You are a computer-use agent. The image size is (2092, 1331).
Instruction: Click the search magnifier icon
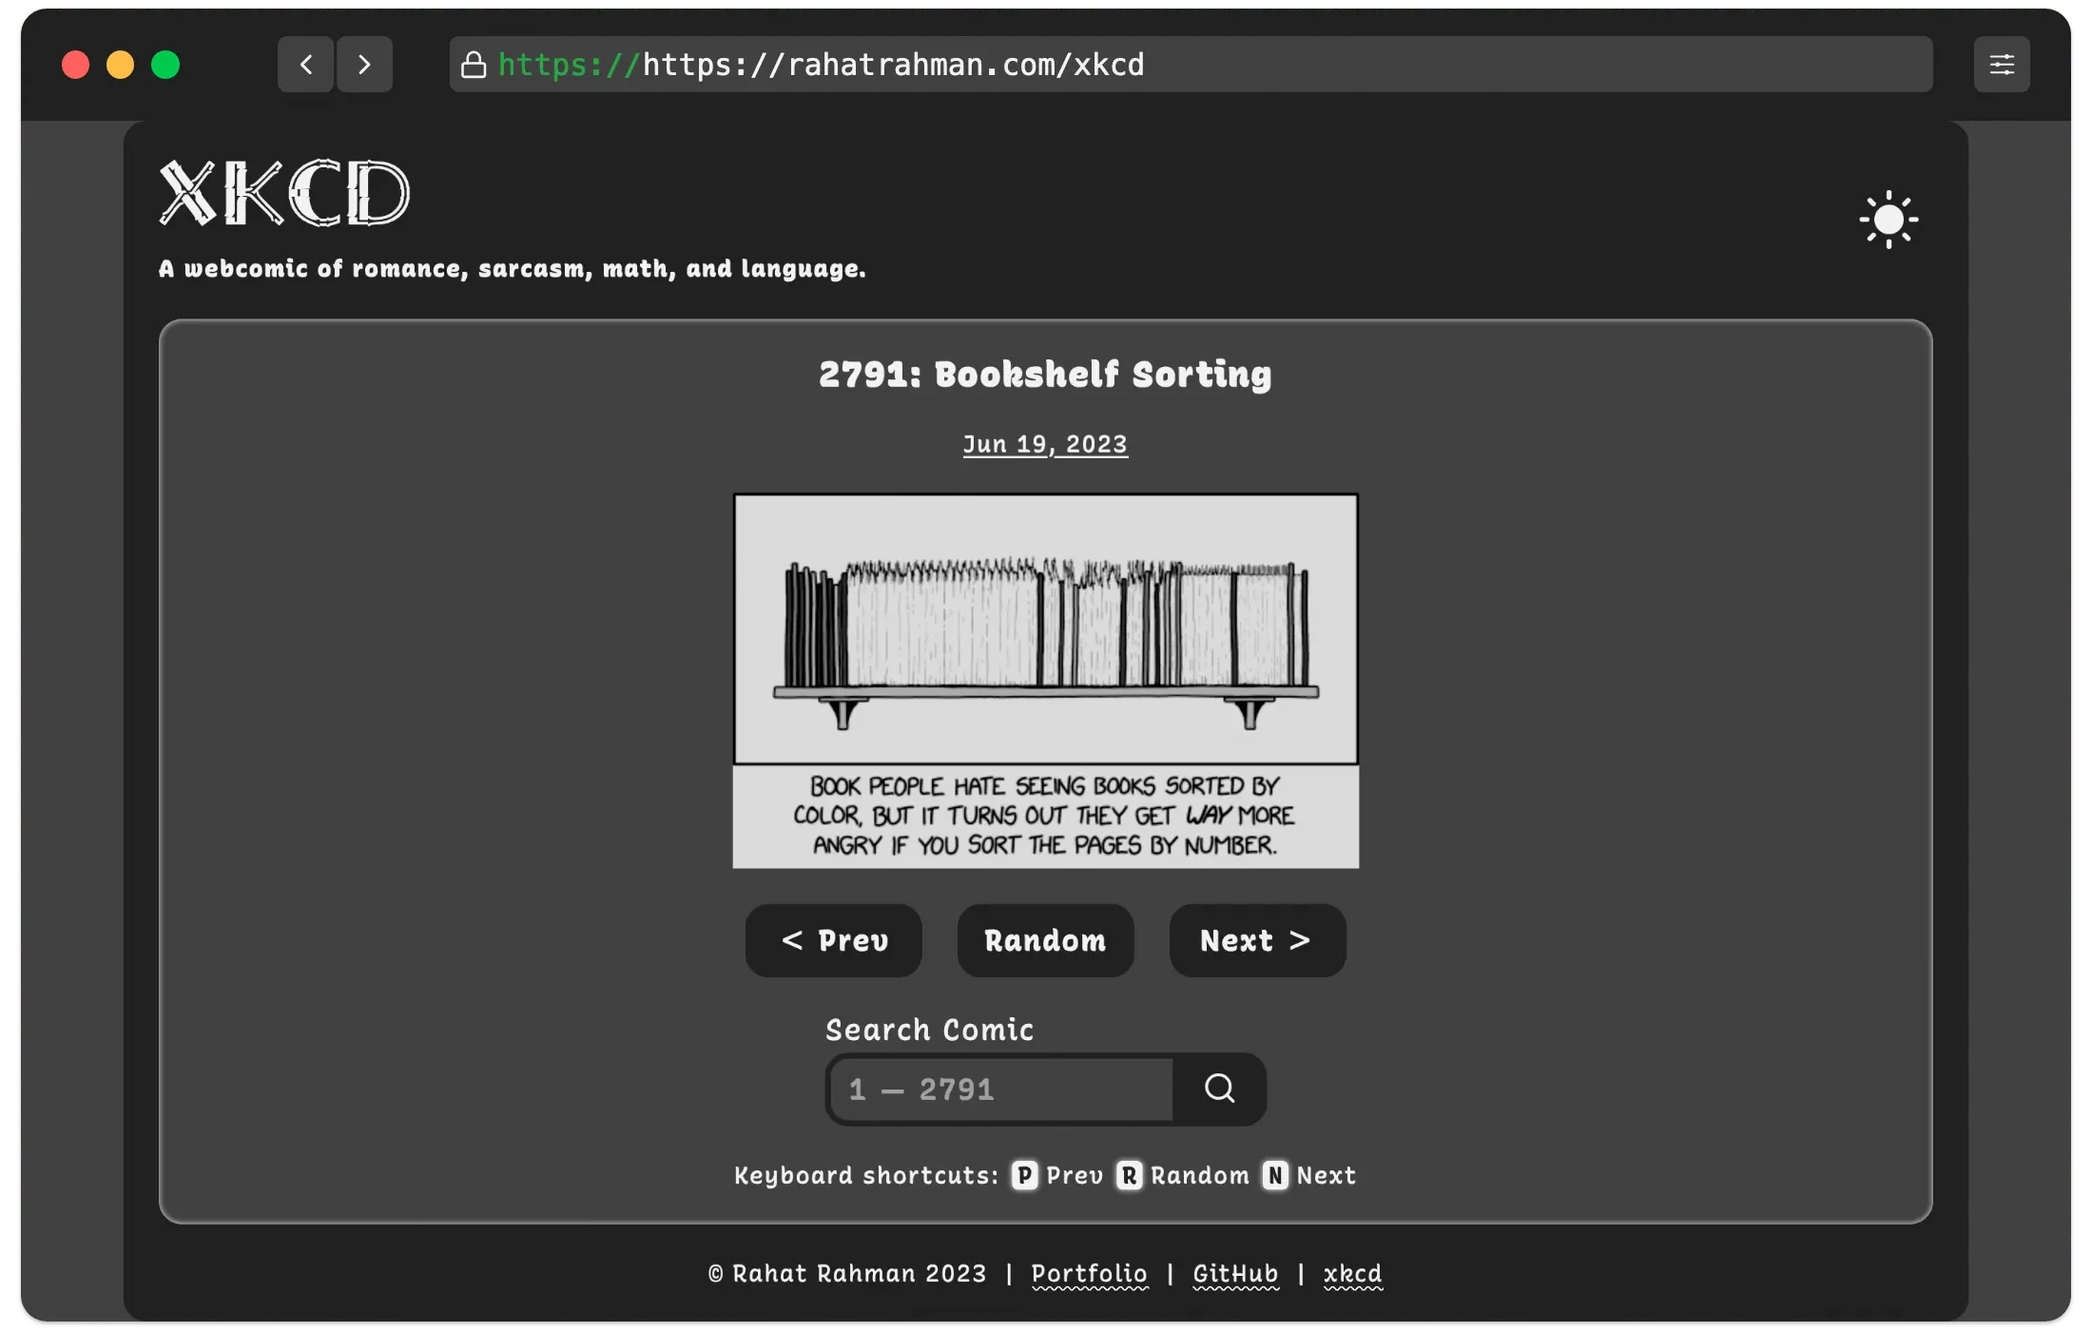click(x=1218, y=1087)
